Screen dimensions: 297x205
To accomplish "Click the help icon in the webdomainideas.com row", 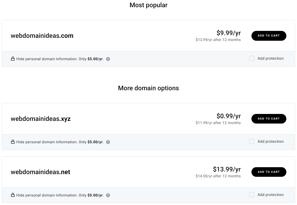I will 108,59.
